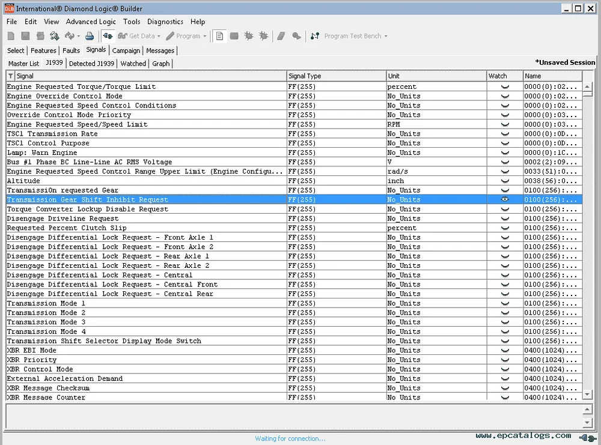Click the first bug diagnostics toolbar icon

[x=248, y=36]
